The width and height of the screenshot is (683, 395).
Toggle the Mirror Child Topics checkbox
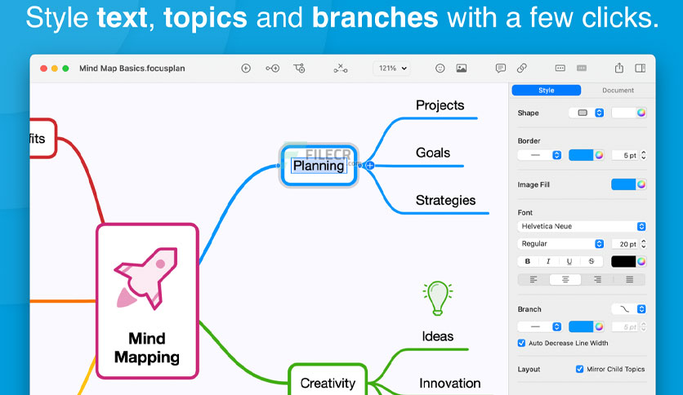(x=579, y=369)
